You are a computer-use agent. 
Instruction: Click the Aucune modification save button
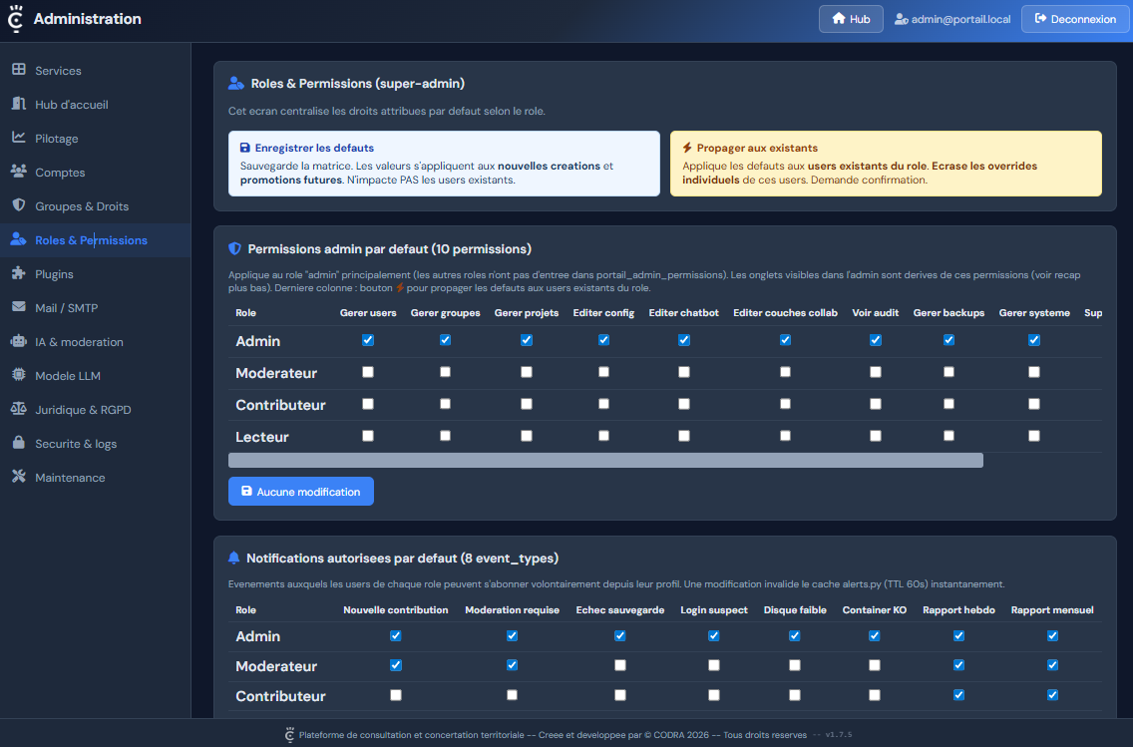(301, 492)
